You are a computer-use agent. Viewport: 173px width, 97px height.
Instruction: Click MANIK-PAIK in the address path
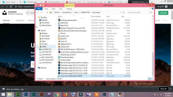85,13
